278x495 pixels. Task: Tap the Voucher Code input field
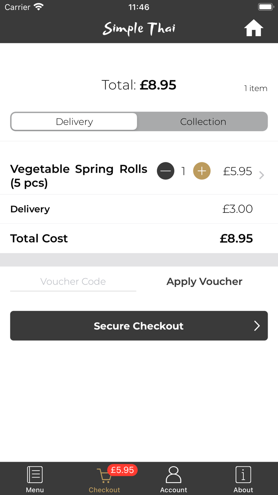click(73, 281)
